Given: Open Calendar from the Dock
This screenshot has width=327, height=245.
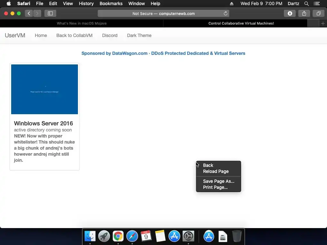Looking at the screenshot, I should pyautogui.click(x=146, y=236).
